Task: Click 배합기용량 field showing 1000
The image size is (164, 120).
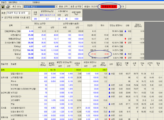Action: coord(76,19)
